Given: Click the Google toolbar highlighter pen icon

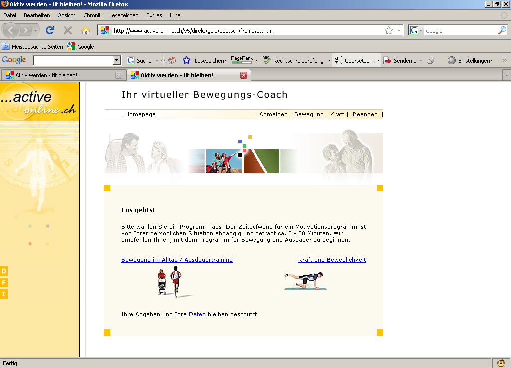Looking at the screenshot, I should (431, 60).
